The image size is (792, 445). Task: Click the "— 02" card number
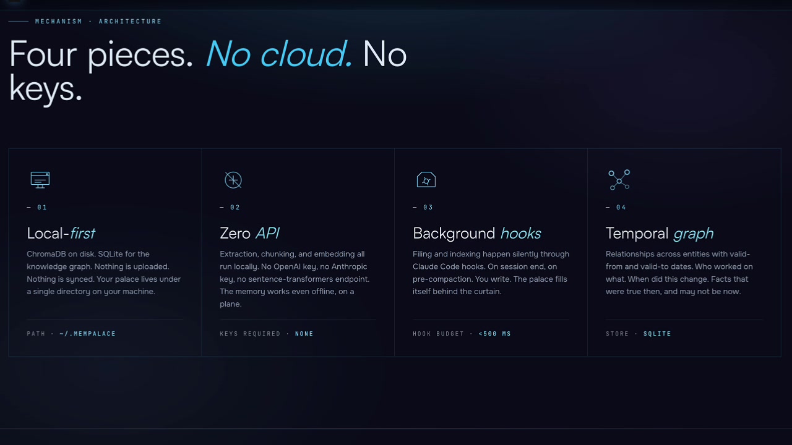point(230,207)
